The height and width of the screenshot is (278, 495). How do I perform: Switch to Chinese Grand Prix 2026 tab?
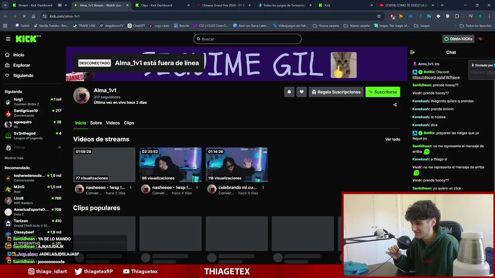(x=223, y=5)
